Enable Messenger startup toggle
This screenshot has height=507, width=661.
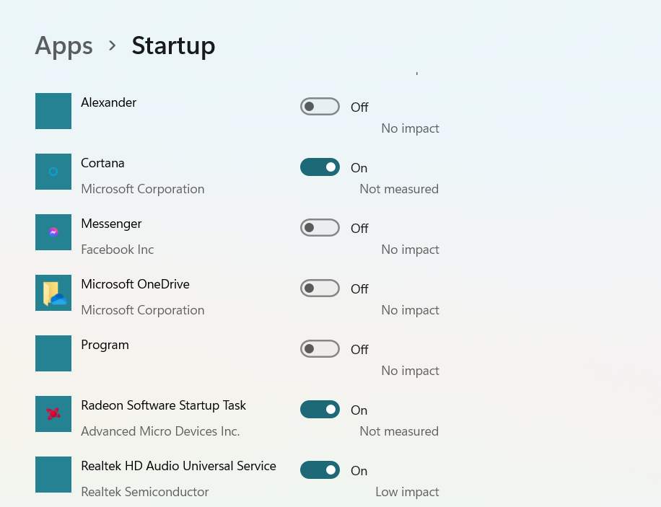[320, 228]
